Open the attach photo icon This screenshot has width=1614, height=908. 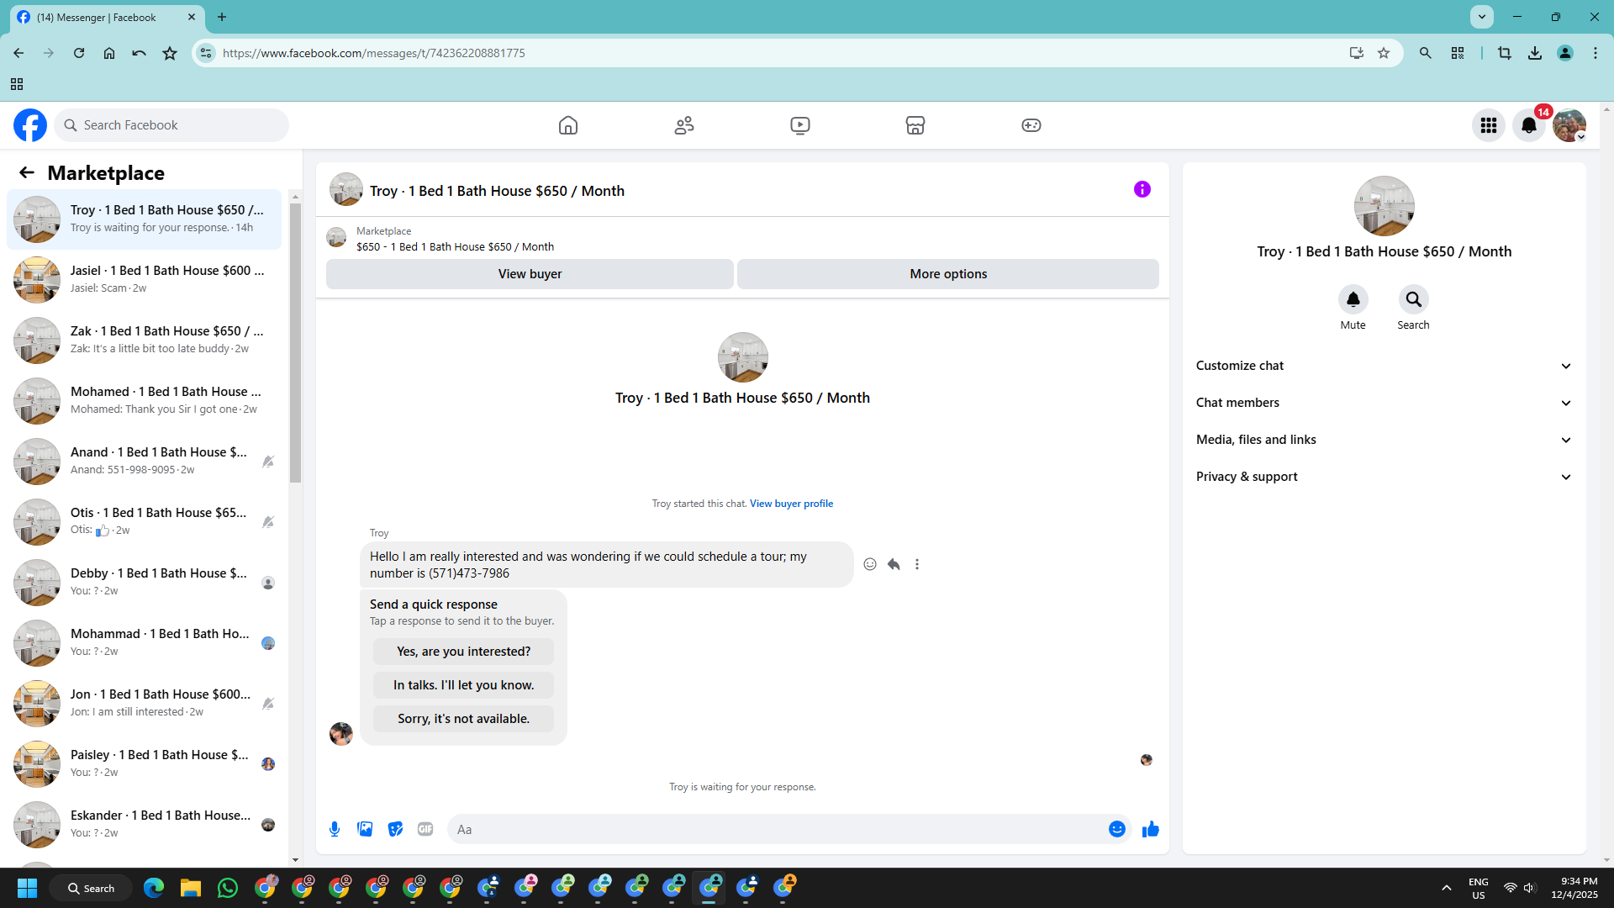365,829
